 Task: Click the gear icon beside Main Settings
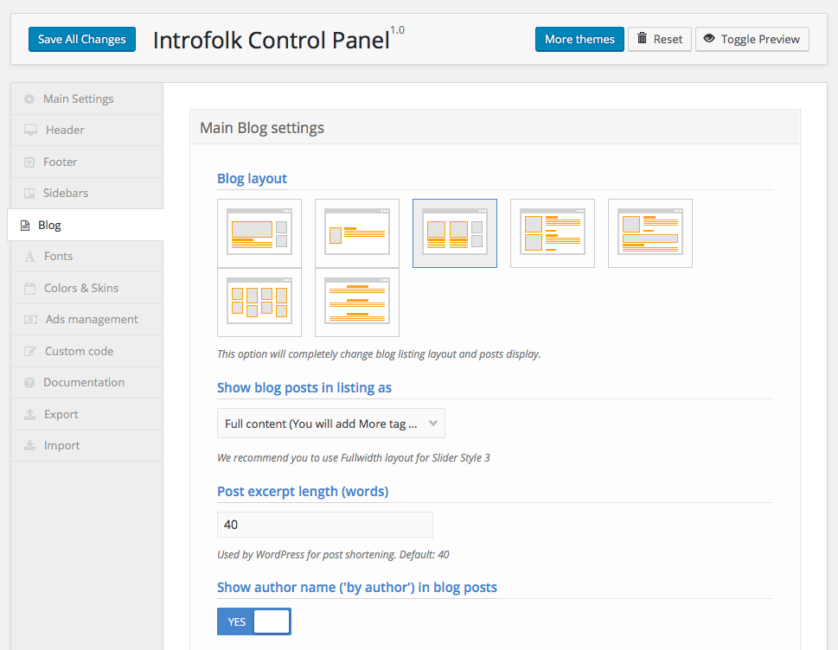[29, 99]
